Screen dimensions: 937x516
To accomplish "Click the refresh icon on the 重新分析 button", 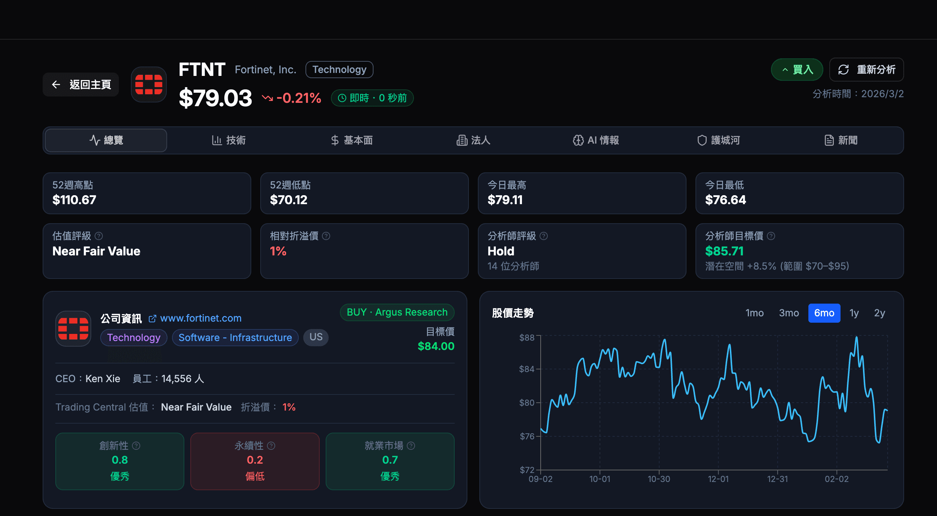I will 843,70.
